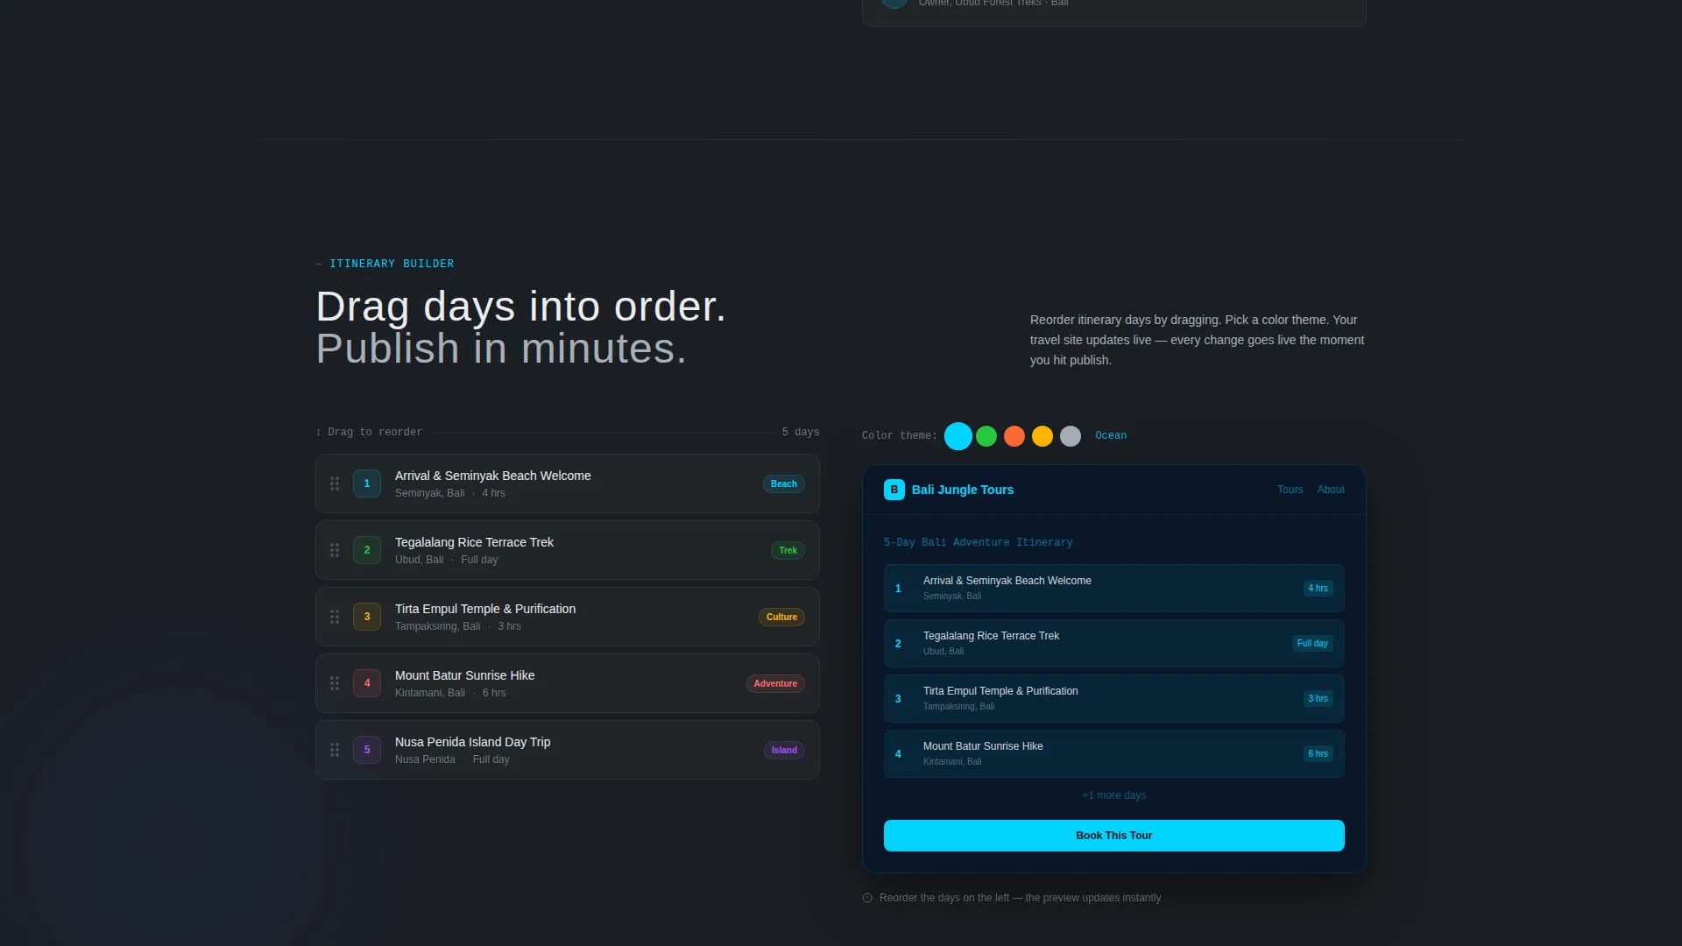Grab the drag handle for Mount Batur Sunrise Hike
This screenshot has width=1682, height=946.
click(335, 683)
